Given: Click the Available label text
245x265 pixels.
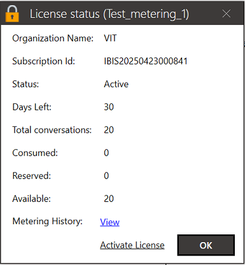Looking at the screenshot, I should [31, 199].
